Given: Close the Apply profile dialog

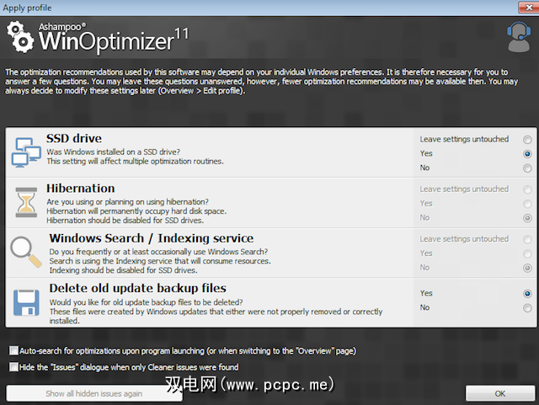Looking at the screenshot, I should 529,8.
